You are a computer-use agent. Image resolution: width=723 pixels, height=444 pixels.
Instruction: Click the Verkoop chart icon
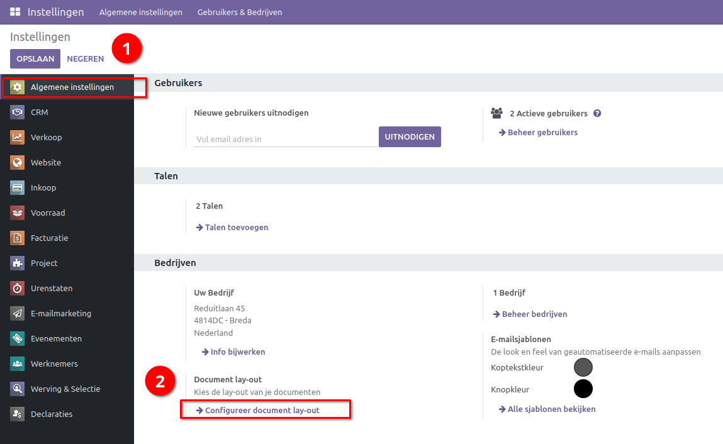(x=17, y=138)
